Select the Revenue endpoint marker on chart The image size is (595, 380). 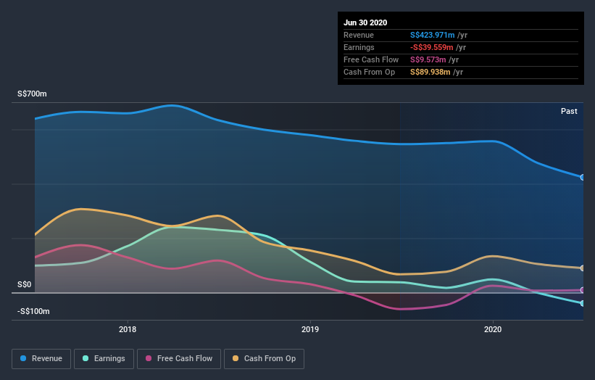pyautogui.click(x=582, y=177)
